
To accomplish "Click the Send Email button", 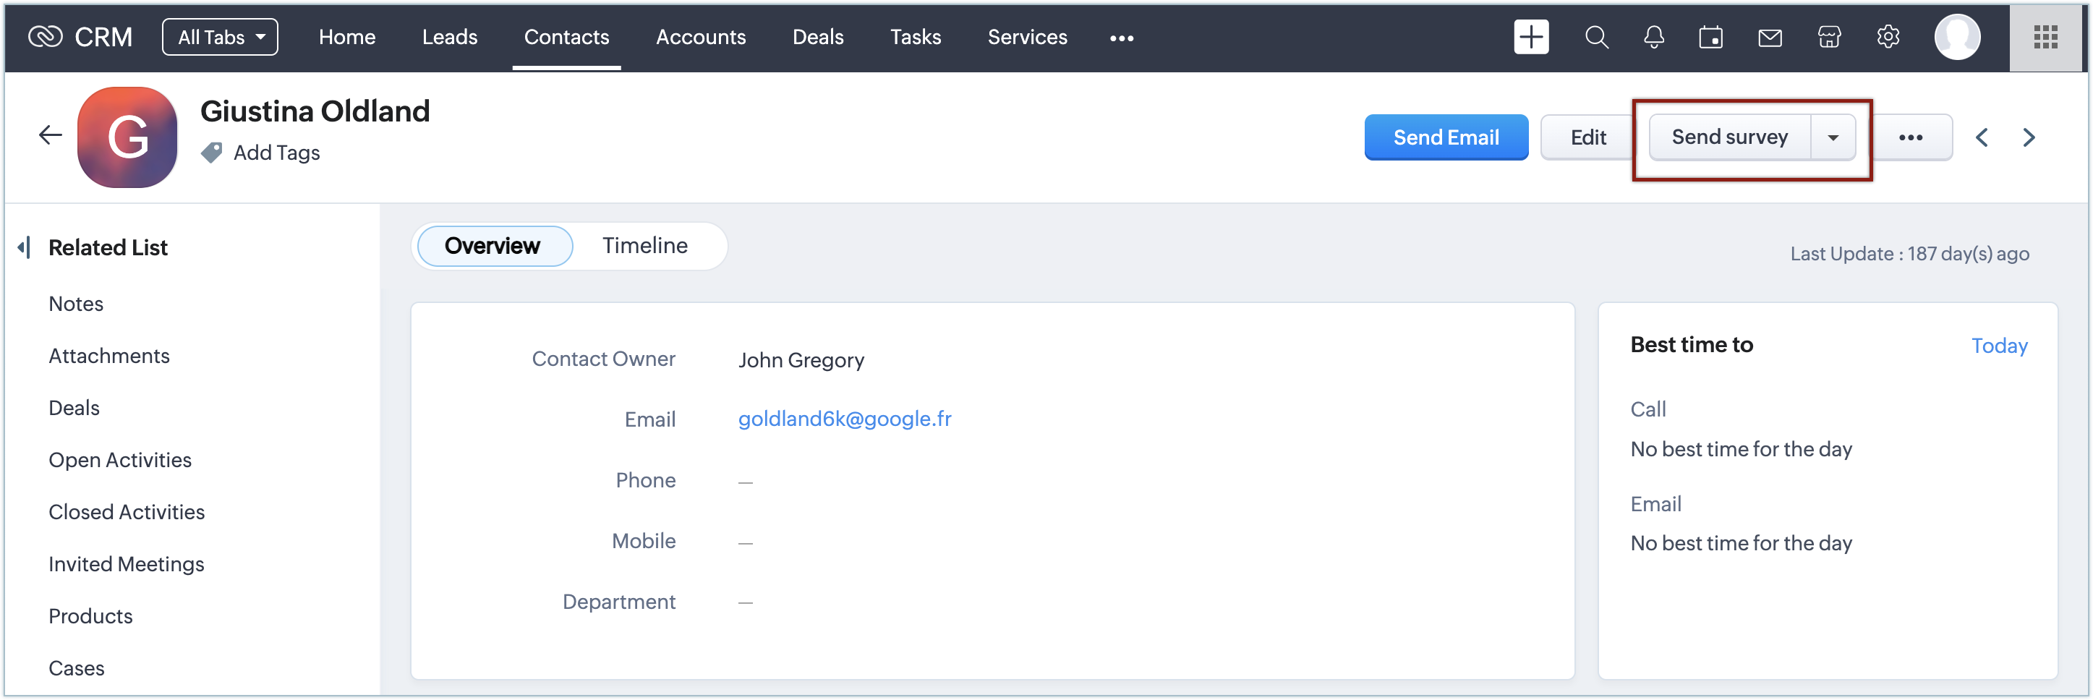I will [x=1446, y=137].
